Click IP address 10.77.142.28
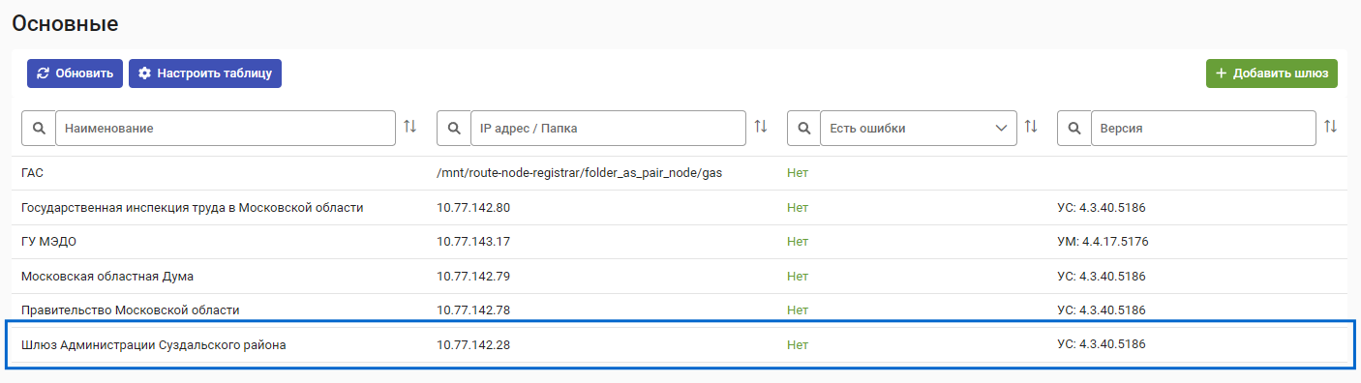 [x=473, y=345]
